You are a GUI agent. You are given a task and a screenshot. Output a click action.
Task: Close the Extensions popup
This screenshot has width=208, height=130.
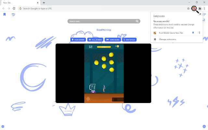coord(200,14)
